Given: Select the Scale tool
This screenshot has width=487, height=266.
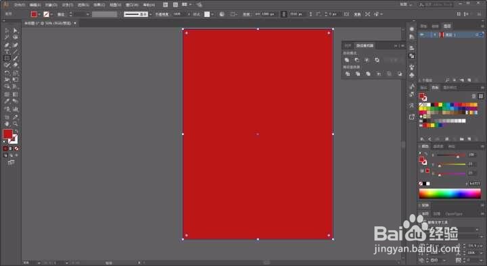Looking at the screenshot, I should point(15,73).
